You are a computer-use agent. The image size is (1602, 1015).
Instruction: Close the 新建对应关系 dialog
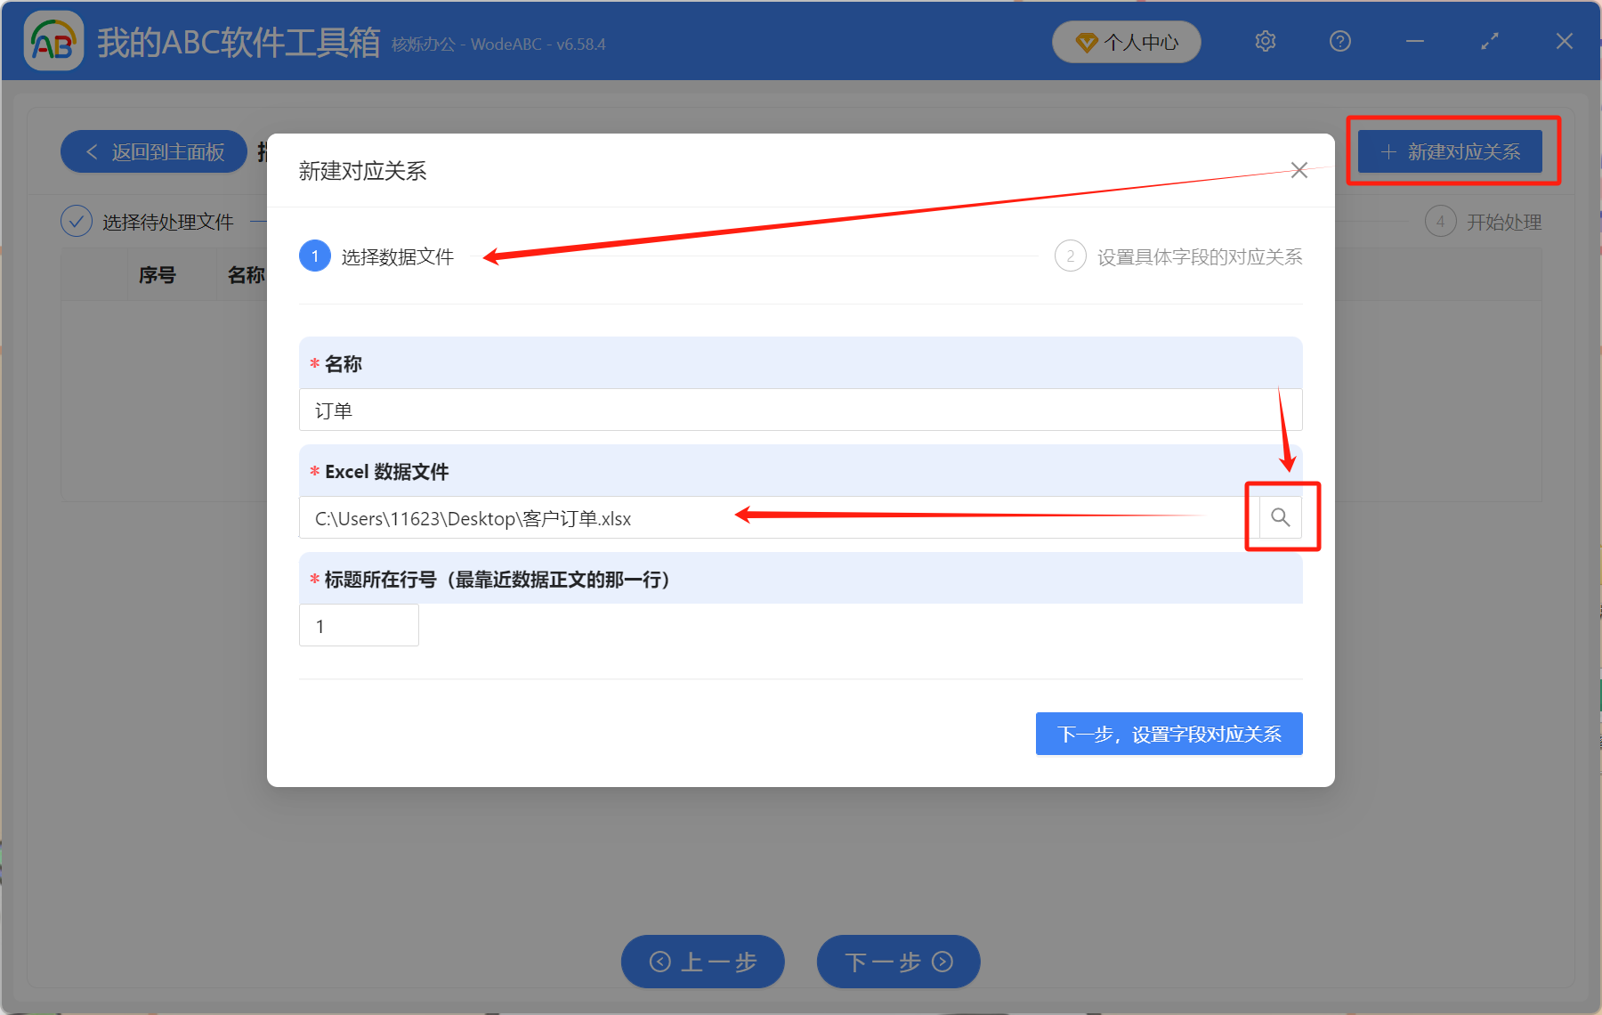(1299, 169)
